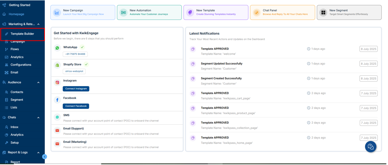Open the help chat bubble button
The width and height of the screenshot is (388, 165).
pyautogui.click(x=371, y=147)
